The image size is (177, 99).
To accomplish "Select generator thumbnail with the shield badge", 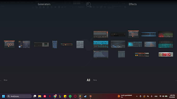I will click(x=24, y=44).
